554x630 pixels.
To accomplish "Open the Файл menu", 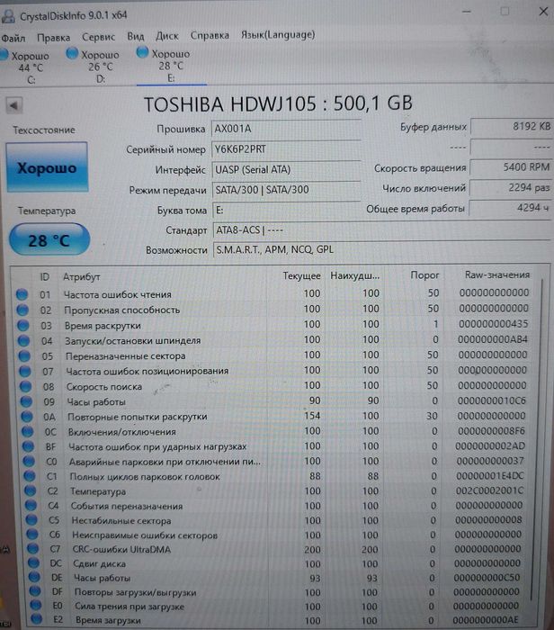I will tap(13, 38).
